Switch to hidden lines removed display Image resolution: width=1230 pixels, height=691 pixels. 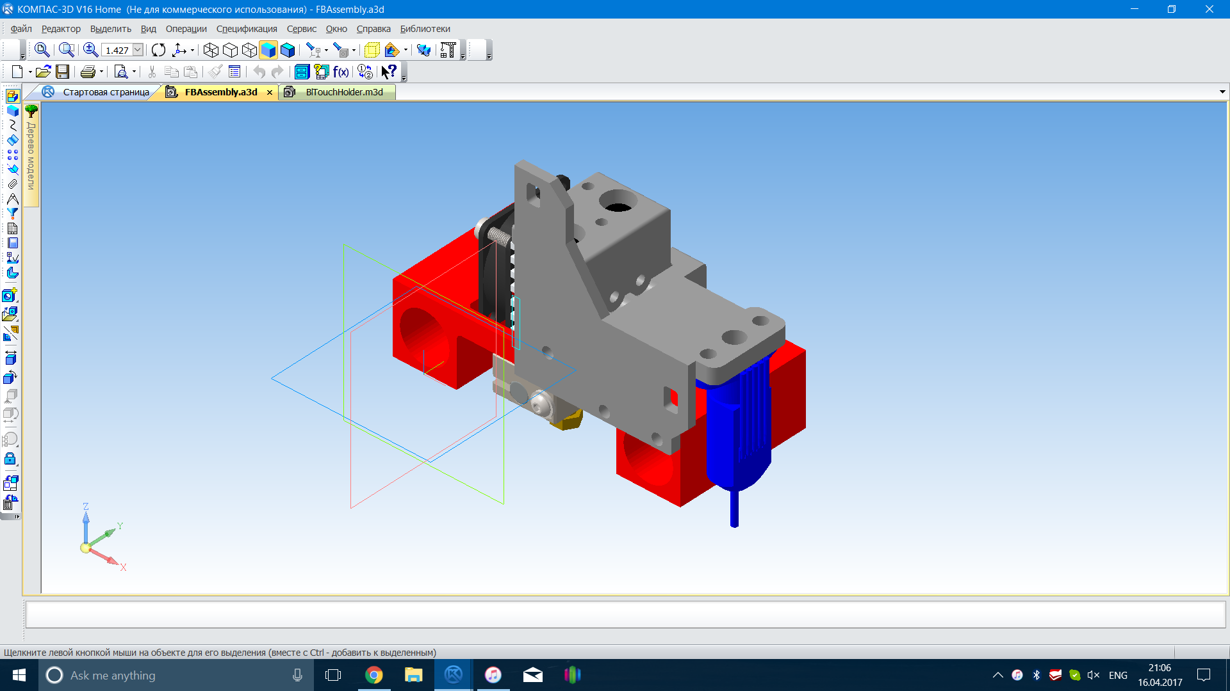[230, 50]
